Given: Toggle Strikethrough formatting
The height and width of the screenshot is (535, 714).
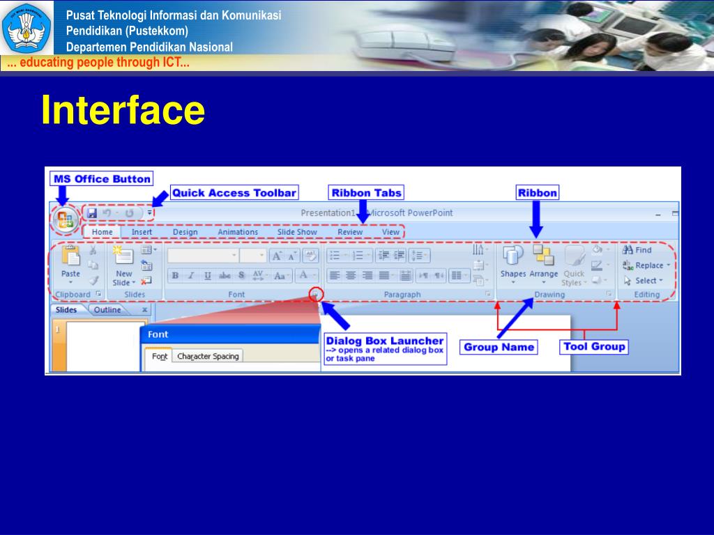Looking at the screenshot, I should 225,276.
